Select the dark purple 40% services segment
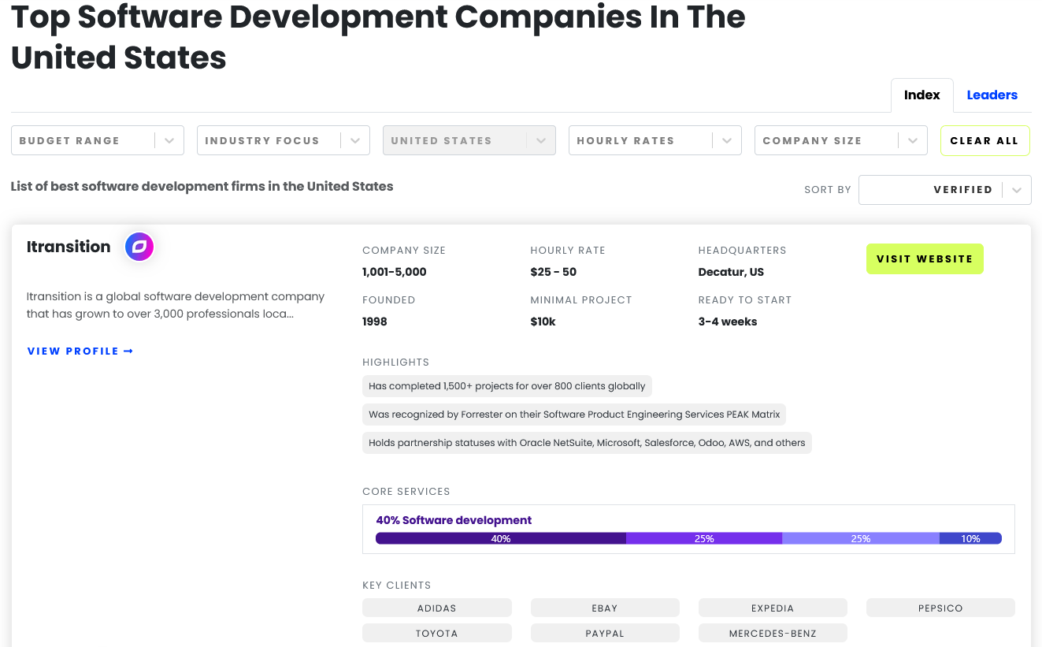The image size is (1042, 647). pos(501,538)
